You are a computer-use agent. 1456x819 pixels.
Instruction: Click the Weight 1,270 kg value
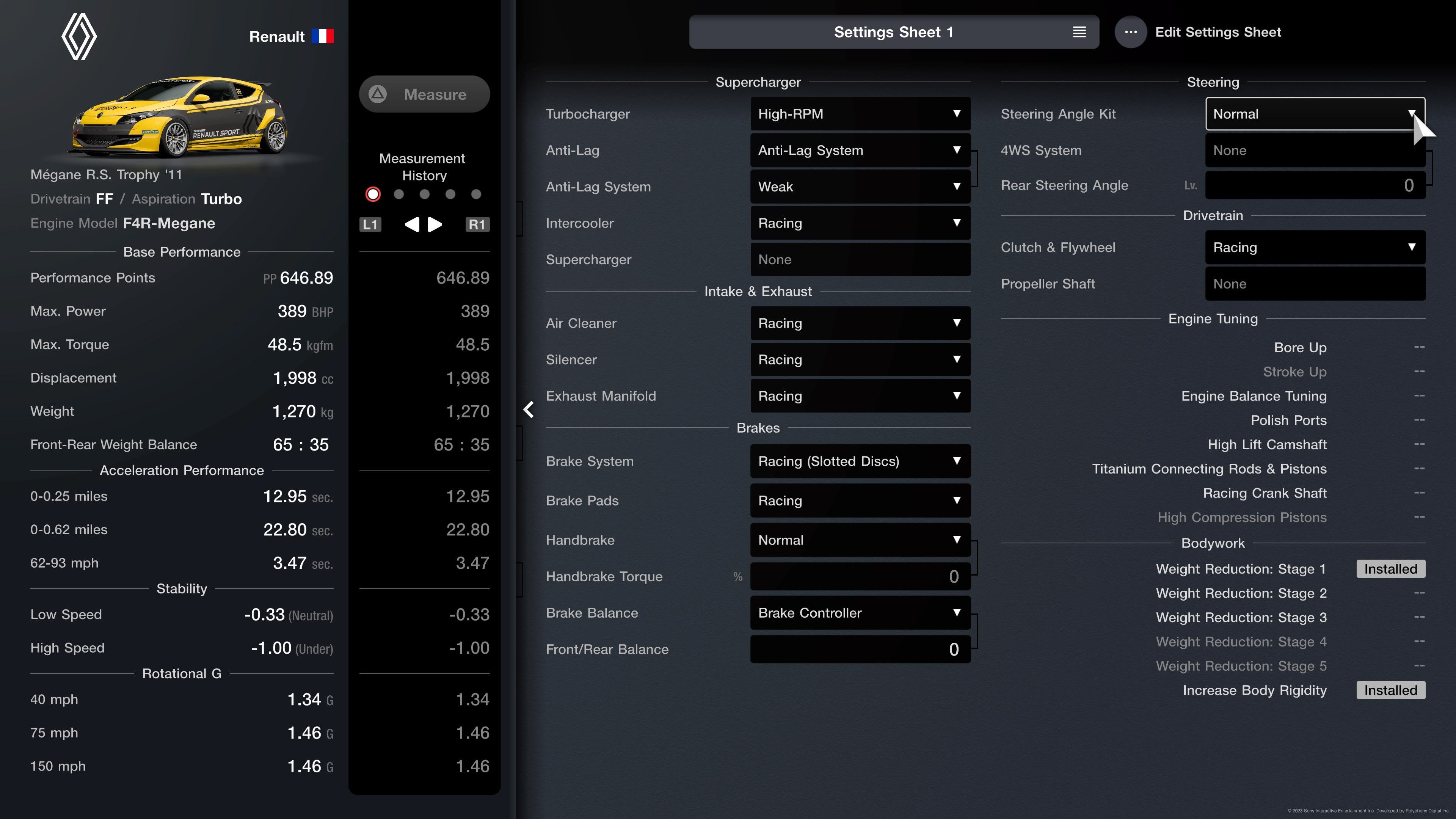(x=303, y=411)
